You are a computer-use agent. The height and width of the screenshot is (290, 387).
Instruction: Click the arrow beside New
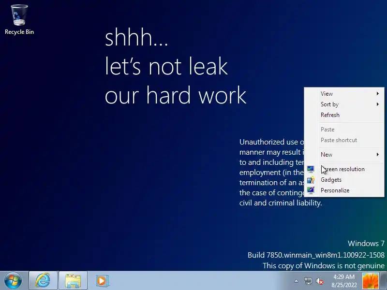coord(378,155)
